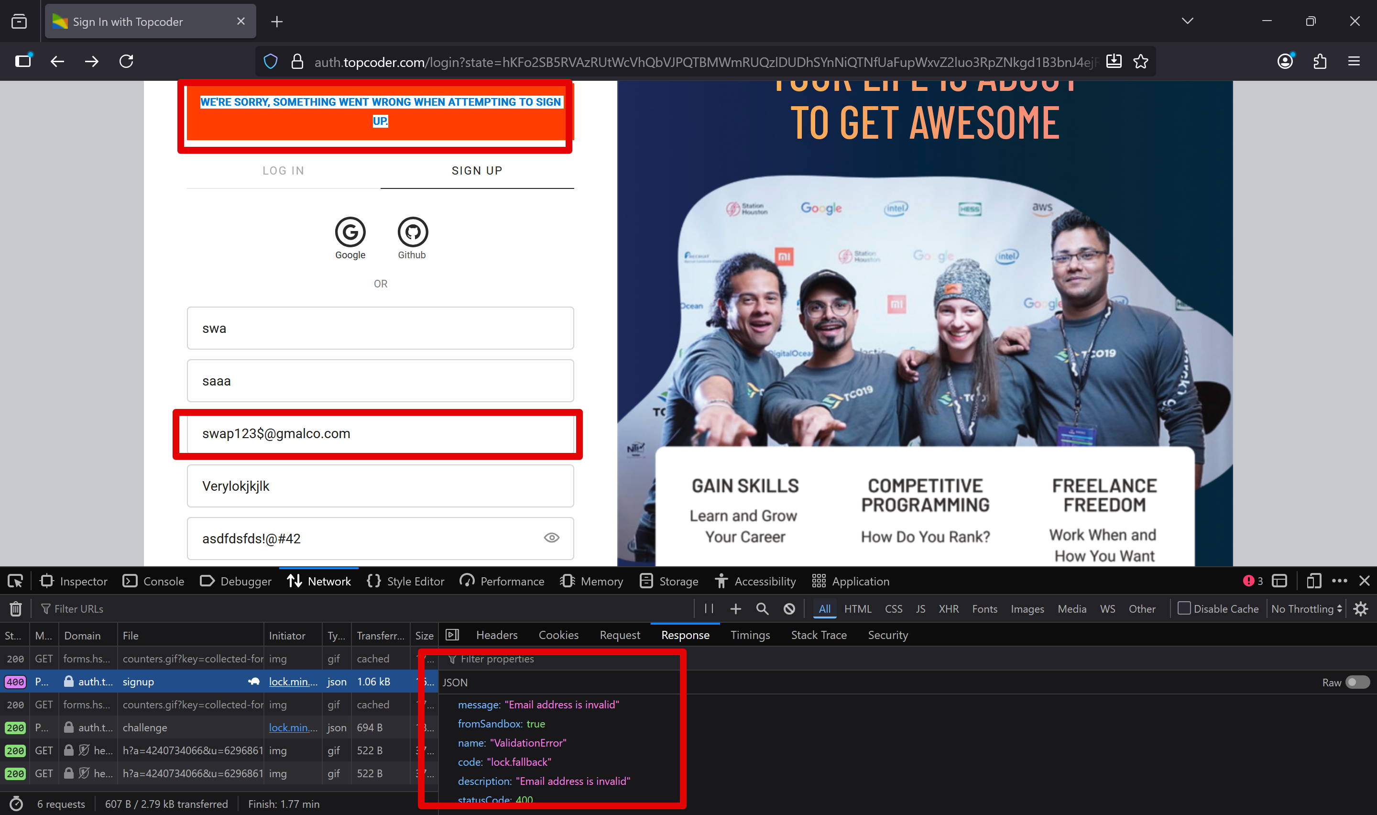
Task: Click the Google sign-up icon
Action: [x=350, y=232]
